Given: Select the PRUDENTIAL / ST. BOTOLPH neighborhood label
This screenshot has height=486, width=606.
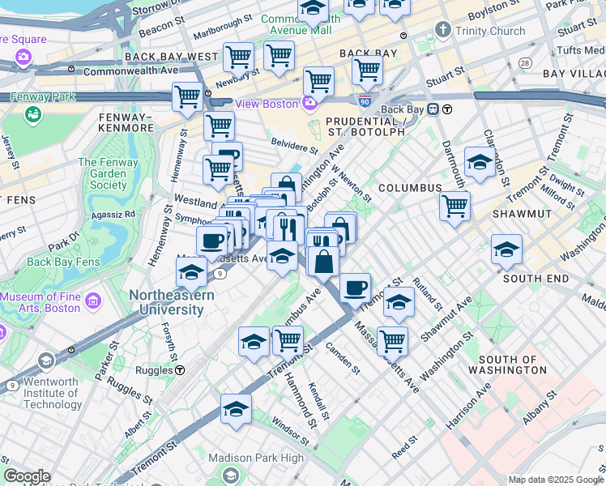Looking at the screenshot, I should pyautogui.click(x=365, y=126).
